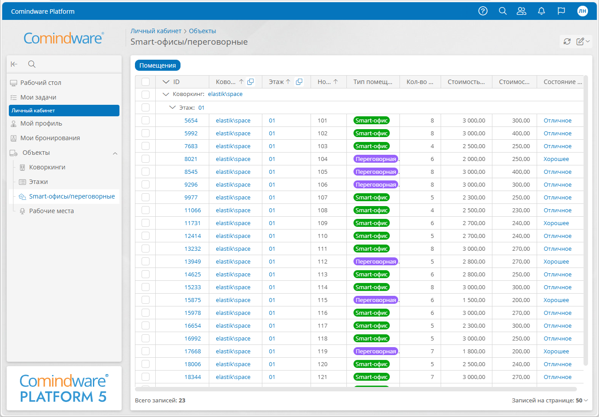Sort by Номер column arrow
Image resolution: width=599 pixels, height=417 pixels.
pyautogui.click(x=336, y=82)
